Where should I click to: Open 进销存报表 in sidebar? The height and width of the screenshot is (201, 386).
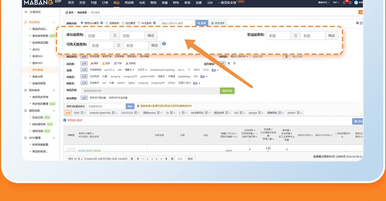[x=39, y=83]
